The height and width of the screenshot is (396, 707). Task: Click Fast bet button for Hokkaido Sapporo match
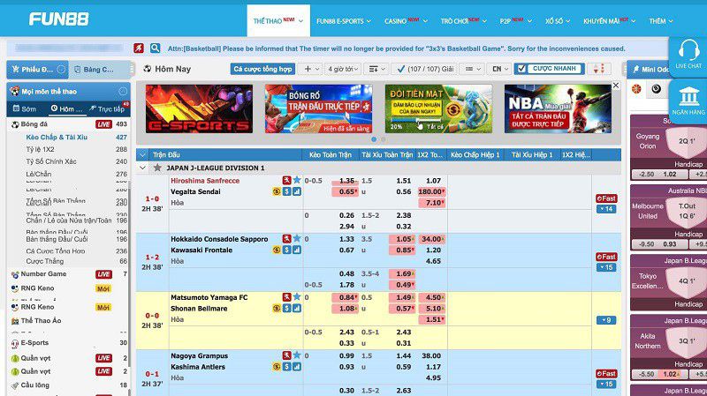pos(606,257)
